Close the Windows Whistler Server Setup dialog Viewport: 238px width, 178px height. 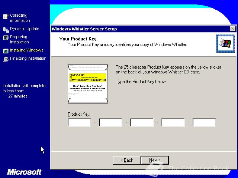pyautogui.click(x=232, y=29)
